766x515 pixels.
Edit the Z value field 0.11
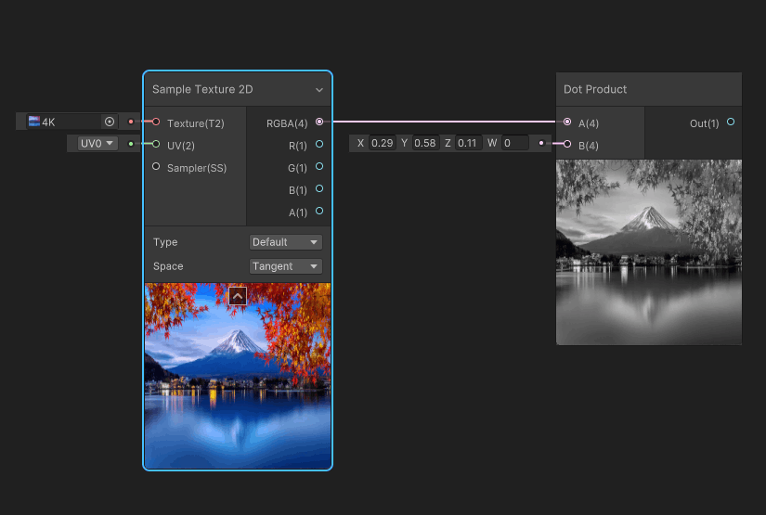468,143
